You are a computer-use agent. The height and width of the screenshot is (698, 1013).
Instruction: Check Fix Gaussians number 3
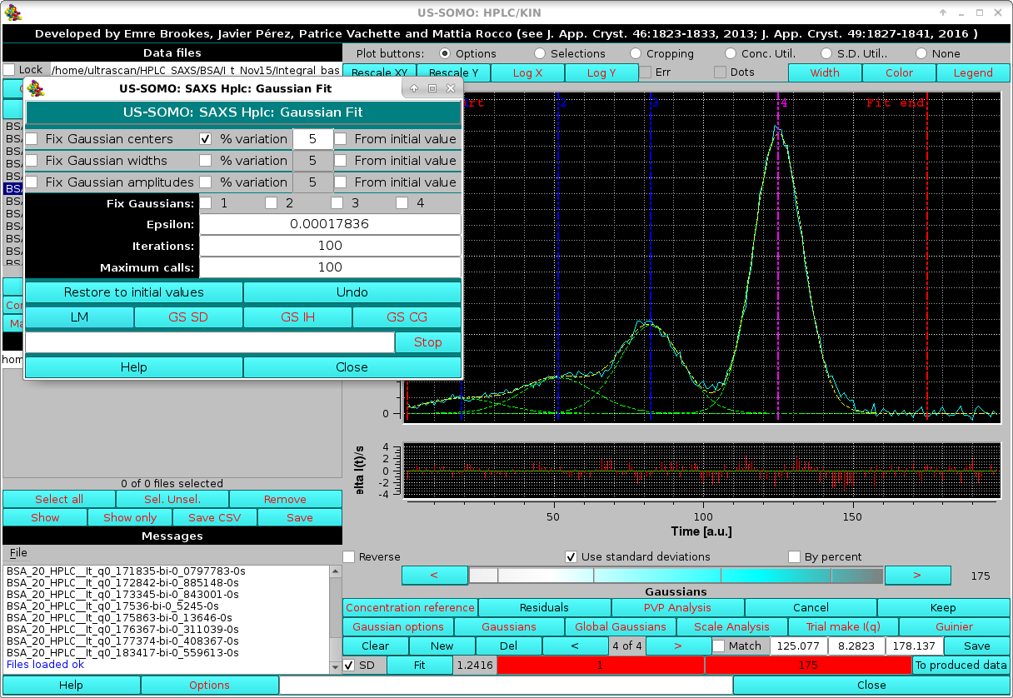(337, 202)
